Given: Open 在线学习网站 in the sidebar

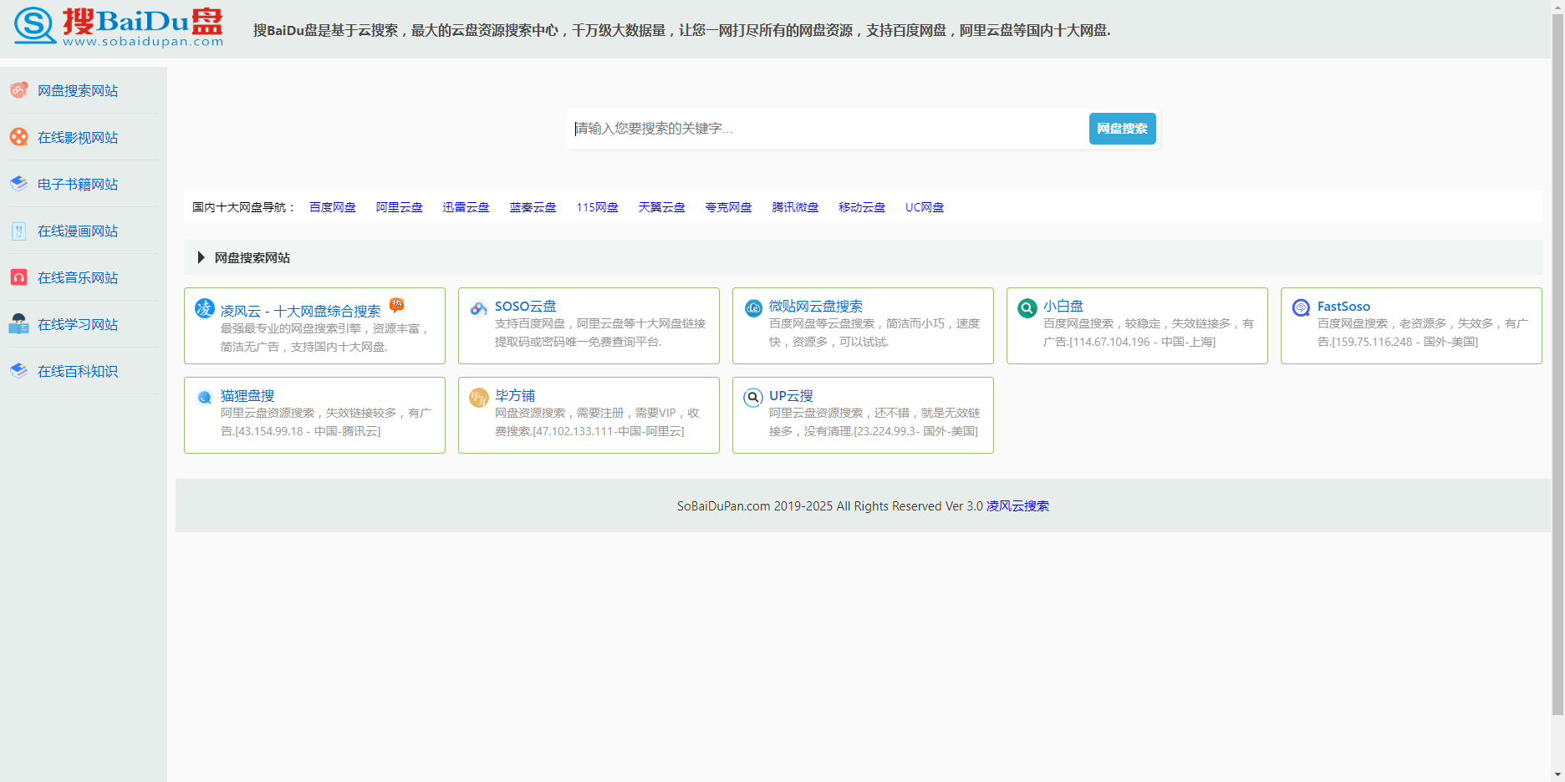Looking at the screenshot, I should coord(78,324).
